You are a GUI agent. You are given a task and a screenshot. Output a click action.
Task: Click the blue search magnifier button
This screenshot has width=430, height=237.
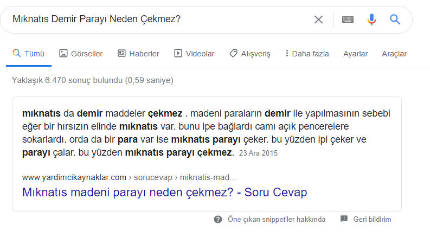pyautogui.click(x=395, y=20)
